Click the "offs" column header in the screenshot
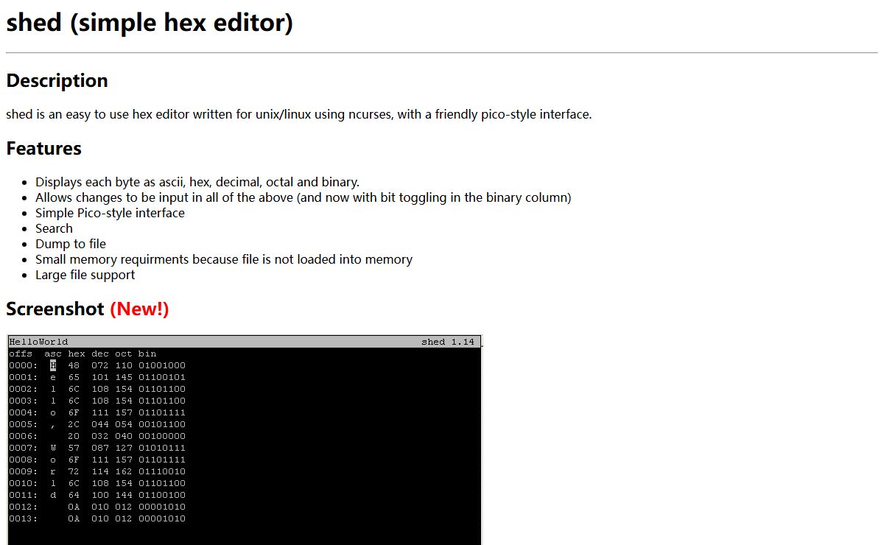This screenshot has height=545, width=884. [21, 354]
